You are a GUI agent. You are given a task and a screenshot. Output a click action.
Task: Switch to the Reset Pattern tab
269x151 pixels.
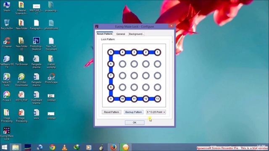(x=105, y=34)
